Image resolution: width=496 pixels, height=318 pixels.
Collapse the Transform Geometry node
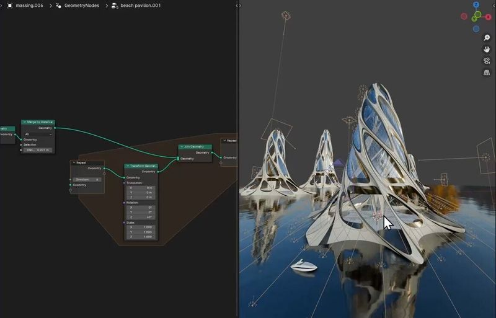(128, 166)
